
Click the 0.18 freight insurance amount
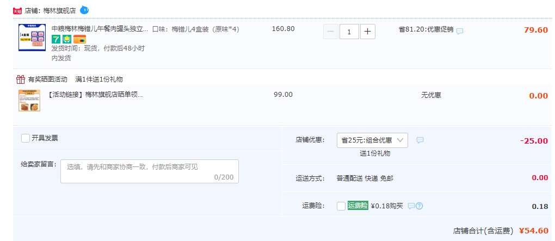[540, 207]
